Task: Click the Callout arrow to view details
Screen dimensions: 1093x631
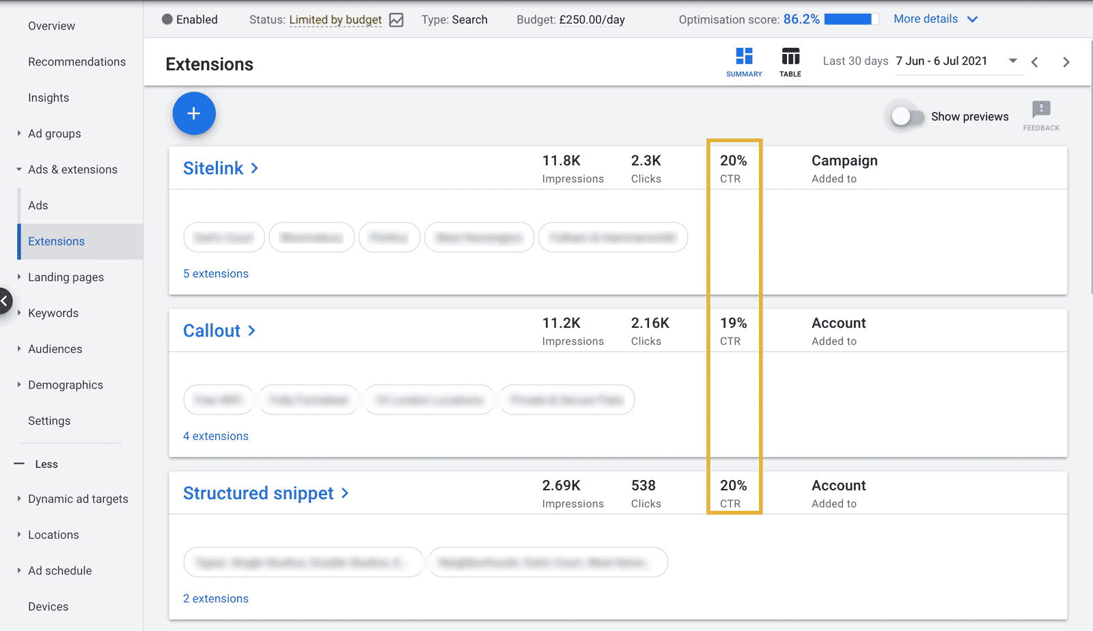Action: (x=251, y=331)
